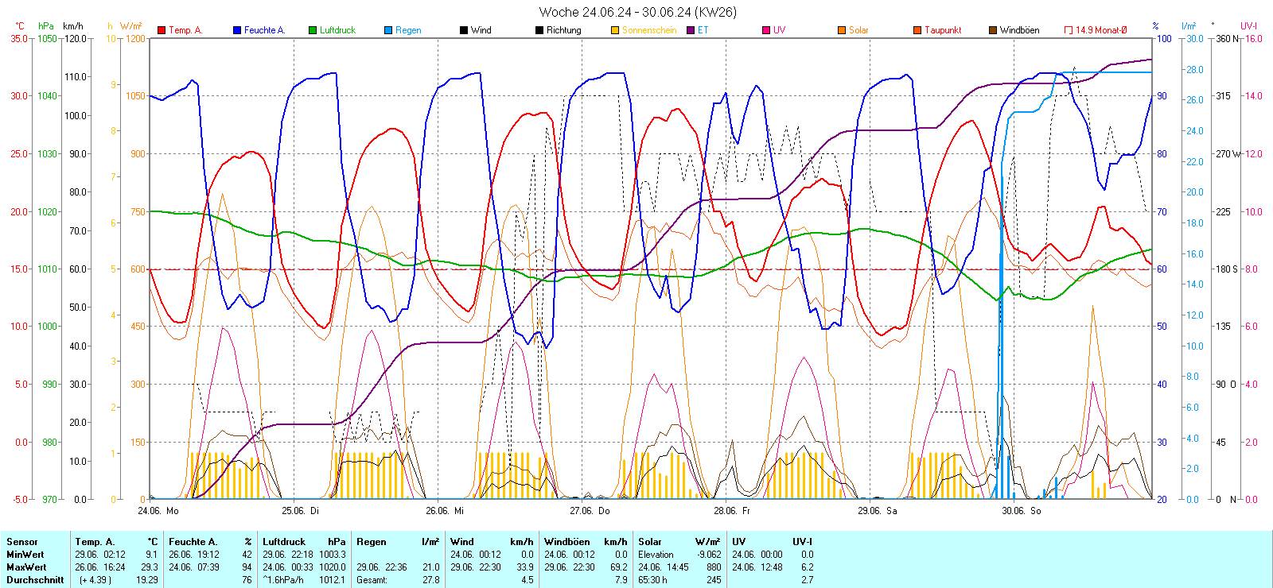Click the red Temp. A. legend square
The height and width of the screenshot is (588, 1273).
click(162, 30)
